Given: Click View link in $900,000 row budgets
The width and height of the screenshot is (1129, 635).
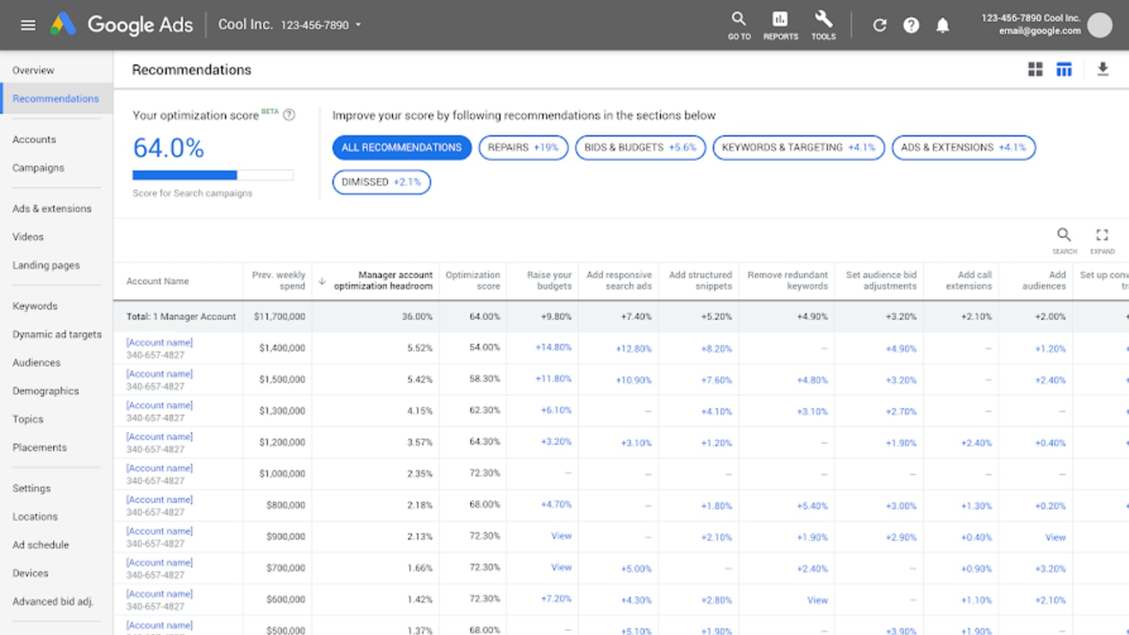Looking at the screenshot, I should (x=561, y=536).
